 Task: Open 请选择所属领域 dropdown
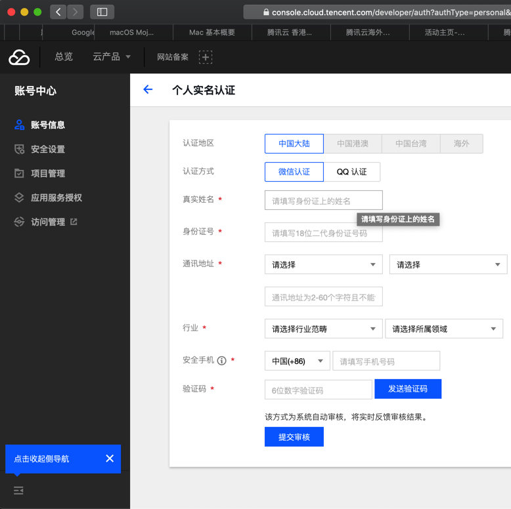(x=444, y=329)
